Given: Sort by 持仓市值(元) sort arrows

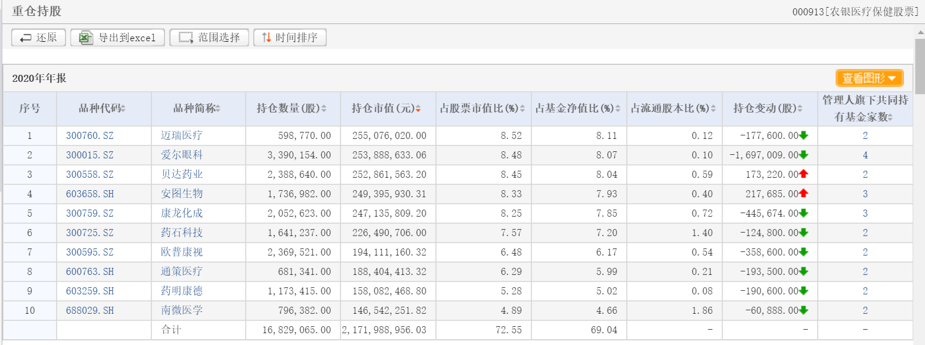Looking at the screenshot, I should pyautogui.click(x=418, y=109).
